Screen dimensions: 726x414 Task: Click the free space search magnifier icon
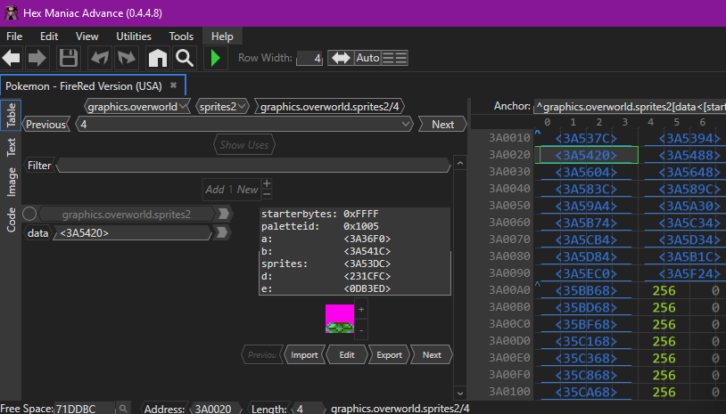tap(124, 408)
